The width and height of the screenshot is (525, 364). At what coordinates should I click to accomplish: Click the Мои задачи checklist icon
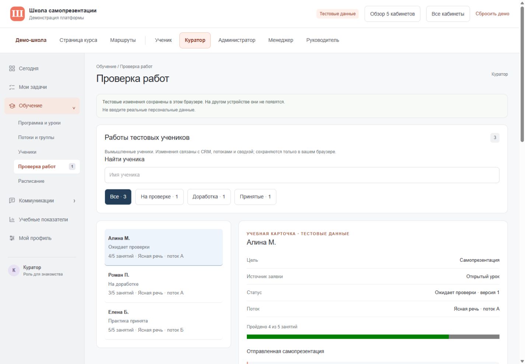12,87
